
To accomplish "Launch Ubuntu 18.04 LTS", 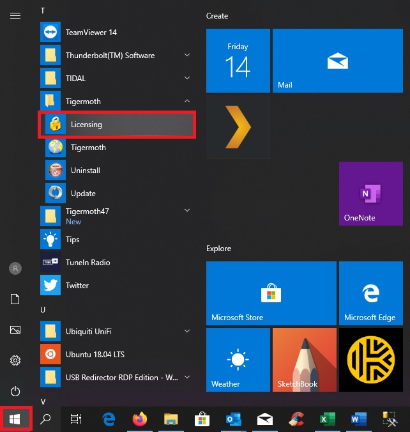I will coord(117,354).
